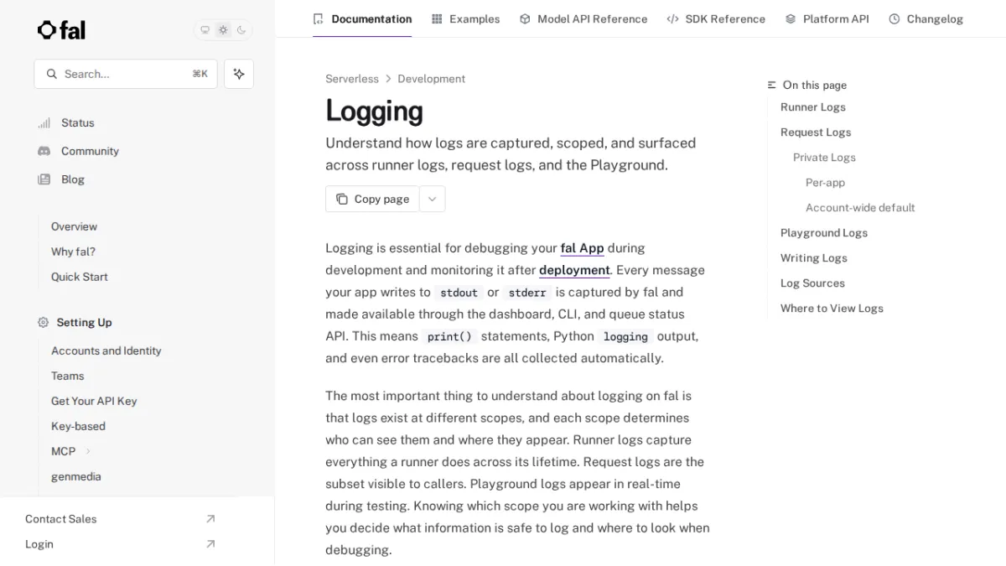Image resolution: width=1006 pixels, height=566 pixels.
Task: Jump to Account-wide default section
Action: pyautogui.click(x=860, y=208)
